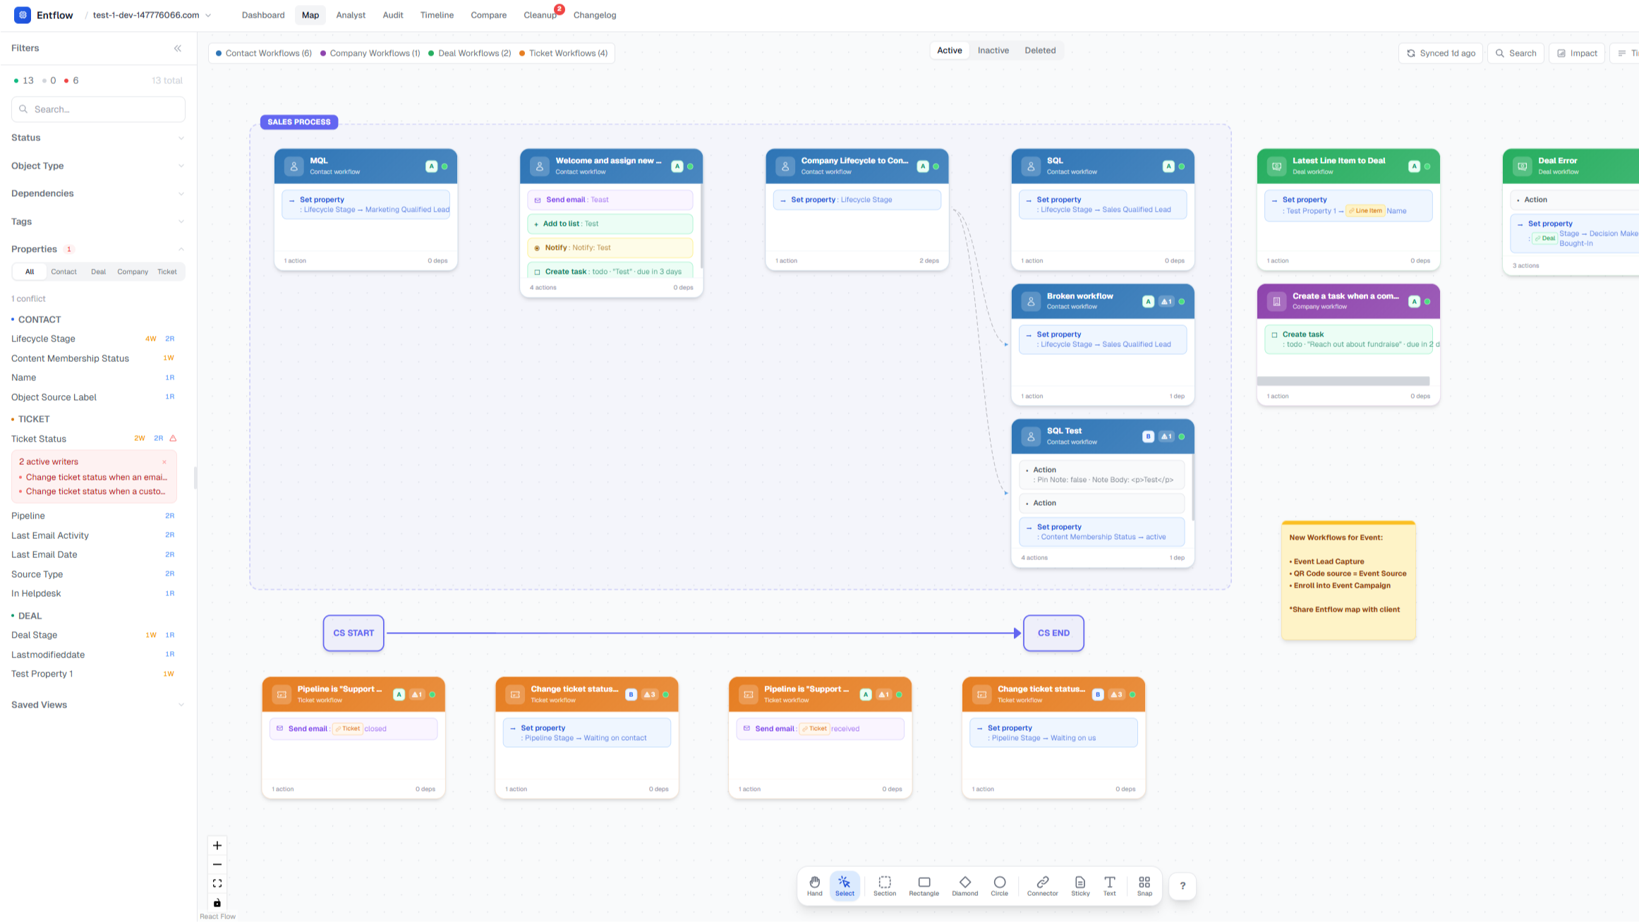Show Deleted workflows

tap(1040, 50)
